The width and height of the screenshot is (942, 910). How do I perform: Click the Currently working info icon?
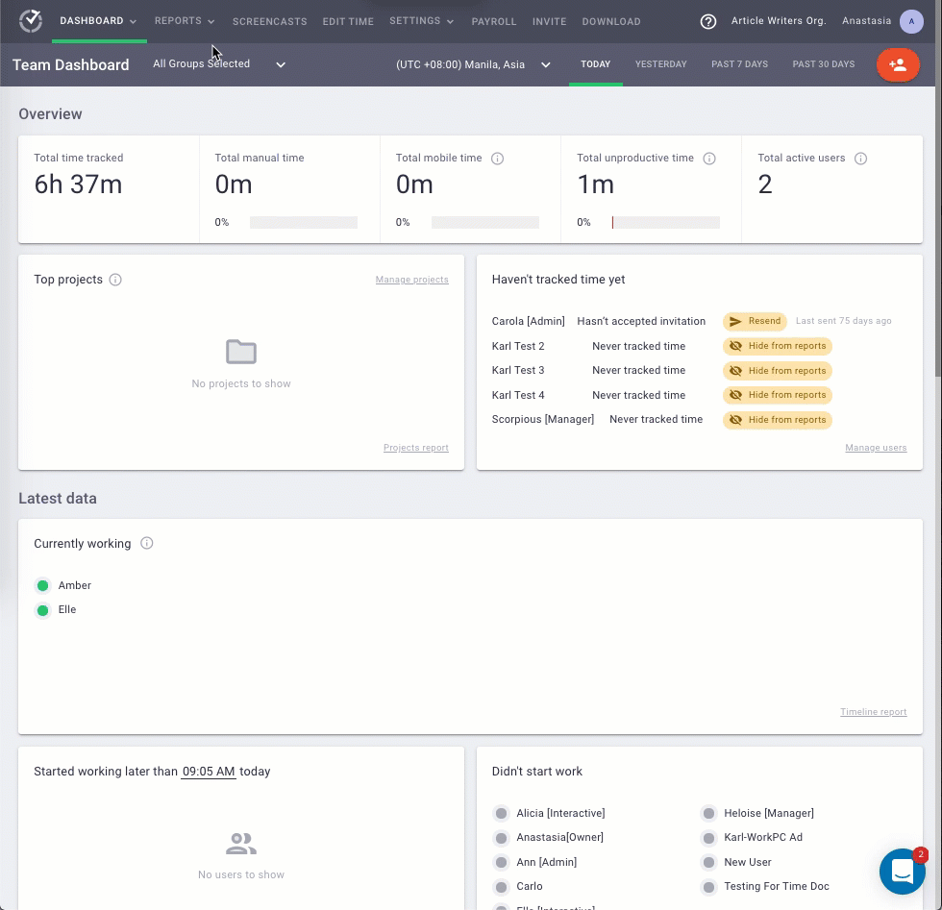[x=146, y=543]
